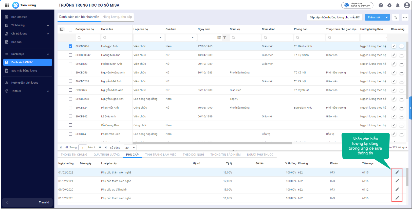Click Sắp xếp nhóm hưởng lương button

pyautogui.click(x=334, y=17)
